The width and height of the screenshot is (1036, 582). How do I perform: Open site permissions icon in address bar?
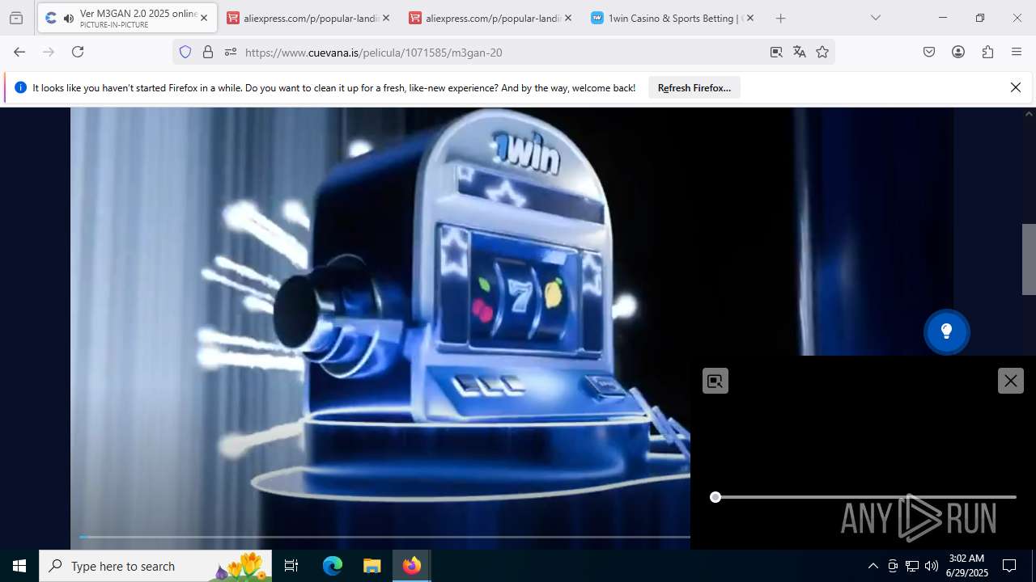231,52
